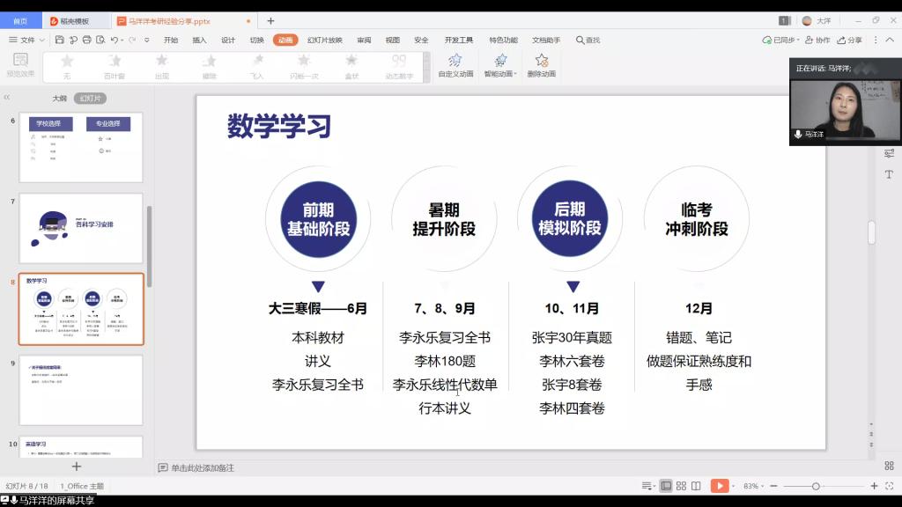Switch to slide sorter grid view
This screenshot has height=507, width=902.
click(682, 486)
